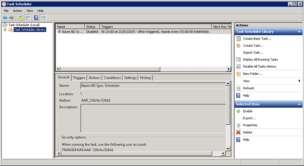The height and width of the screenshot is (166, 304).
Task: Sort by Name column header
Action: point(70,26)
